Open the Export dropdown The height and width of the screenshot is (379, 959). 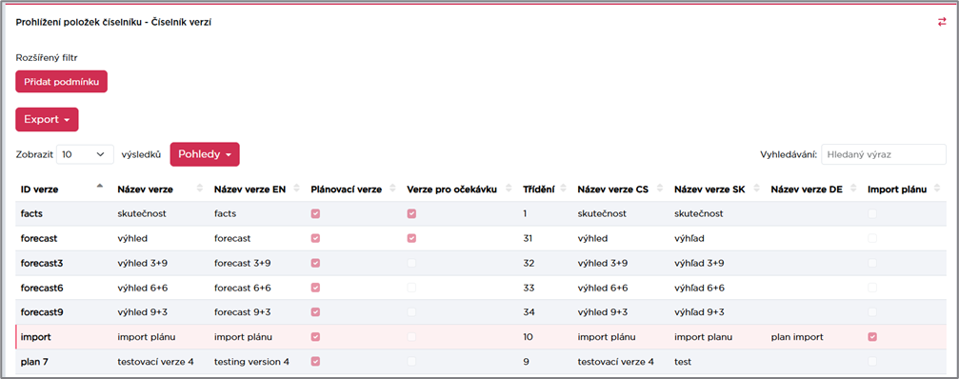click(47, 119)
